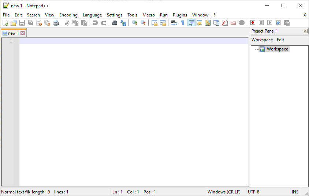Toggle the monitoring eye icon
This screenshot has width=309, height=196.
point(242,23)
